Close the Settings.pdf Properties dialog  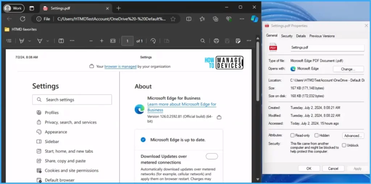(x=366, y=26)
